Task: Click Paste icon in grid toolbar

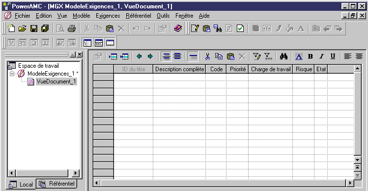Action: 230,56
